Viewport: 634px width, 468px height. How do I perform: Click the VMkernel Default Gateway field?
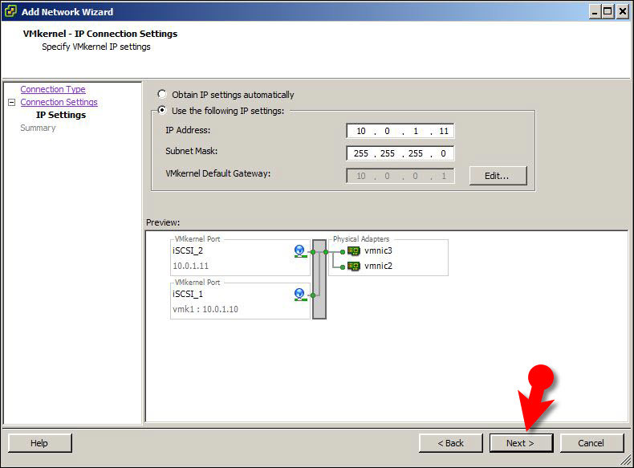pos(400,176)
